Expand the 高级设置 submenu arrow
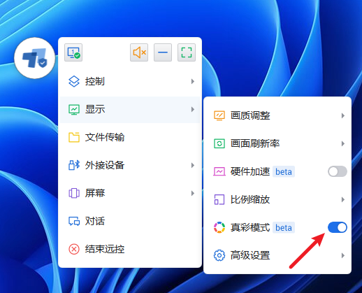 [x=343, y=255]
